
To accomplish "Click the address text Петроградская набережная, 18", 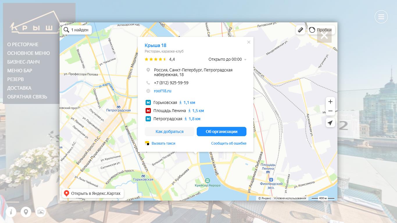I will (193, 72).
